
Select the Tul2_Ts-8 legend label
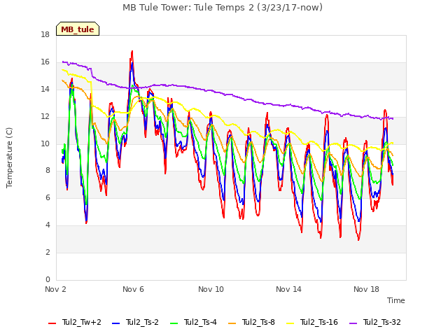(x=258, y=322)
